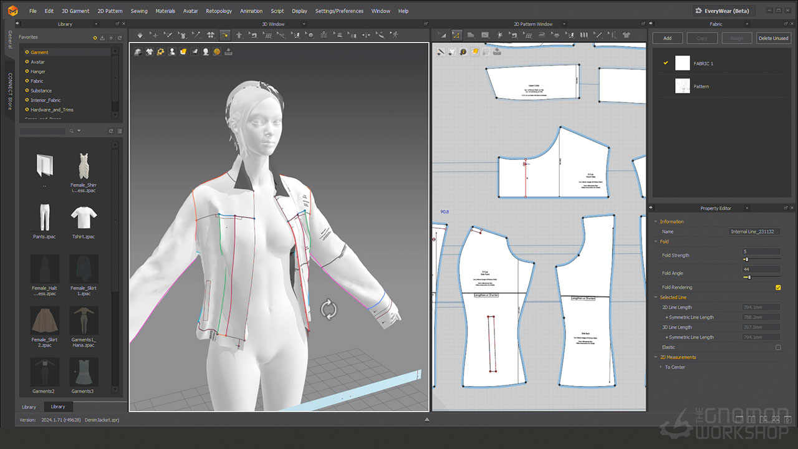Switch the library to list view icon
798x449 pixels.
pos(119,131)
